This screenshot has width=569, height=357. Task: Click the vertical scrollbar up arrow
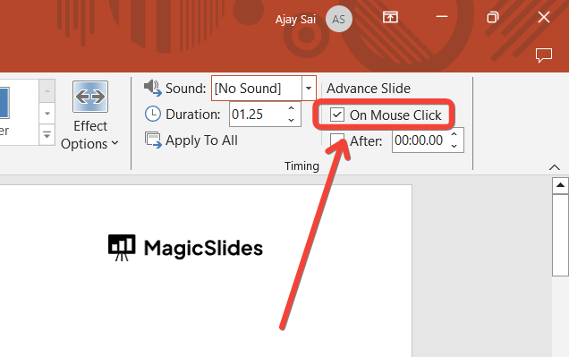560,185
